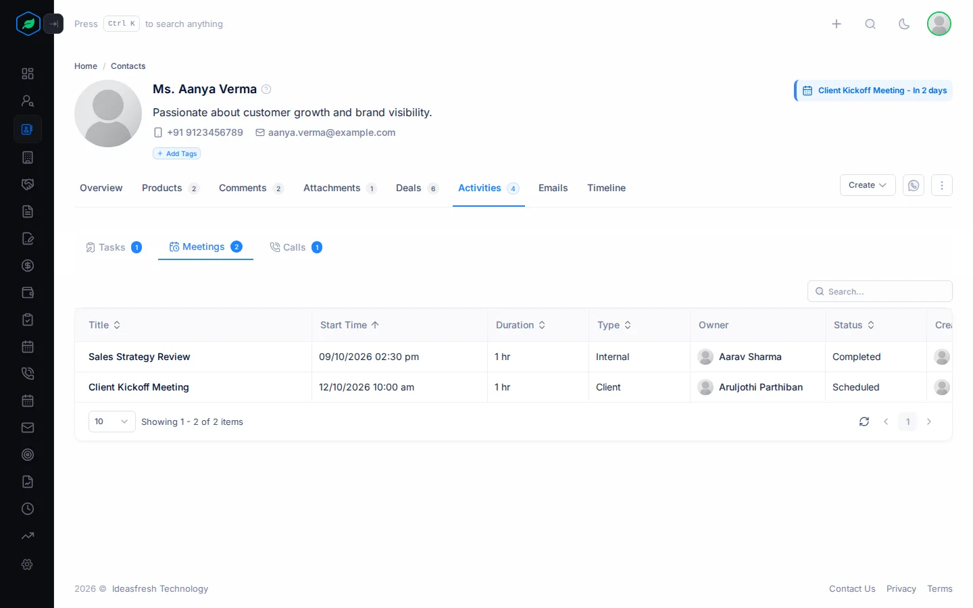Open the wallet icon in the sidebar
The image size is (973, 608).
pyautogui.click(x=28, y=293)
